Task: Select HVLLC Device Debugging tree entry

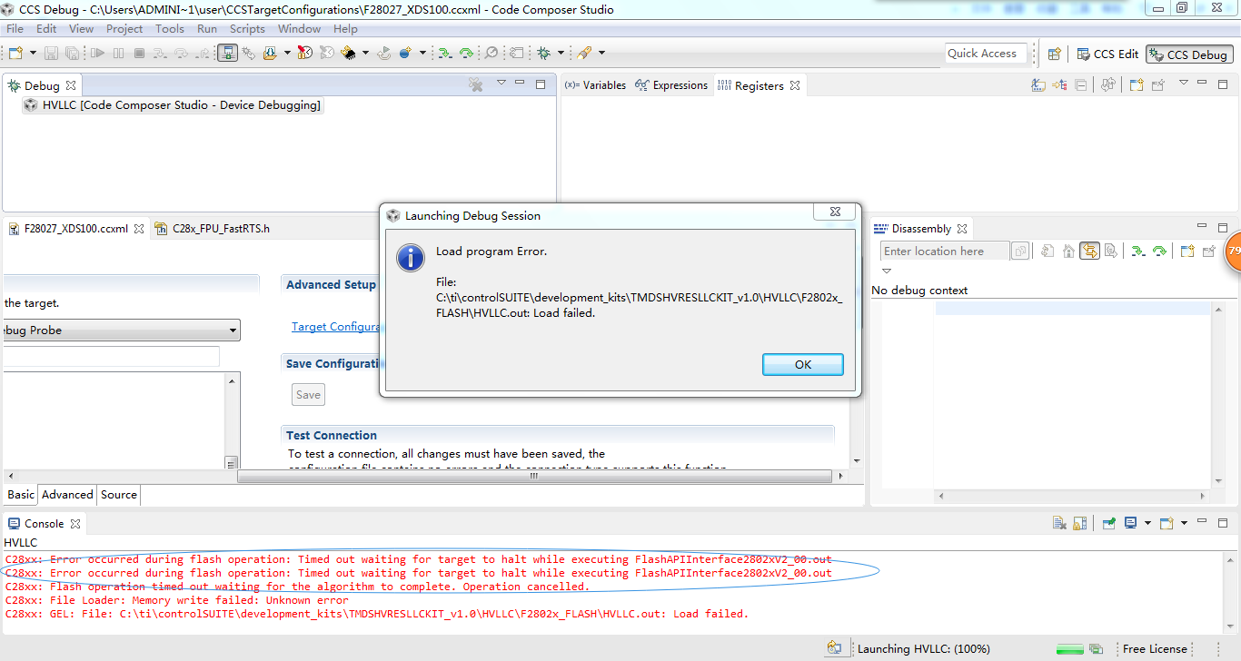Action: 173,105
